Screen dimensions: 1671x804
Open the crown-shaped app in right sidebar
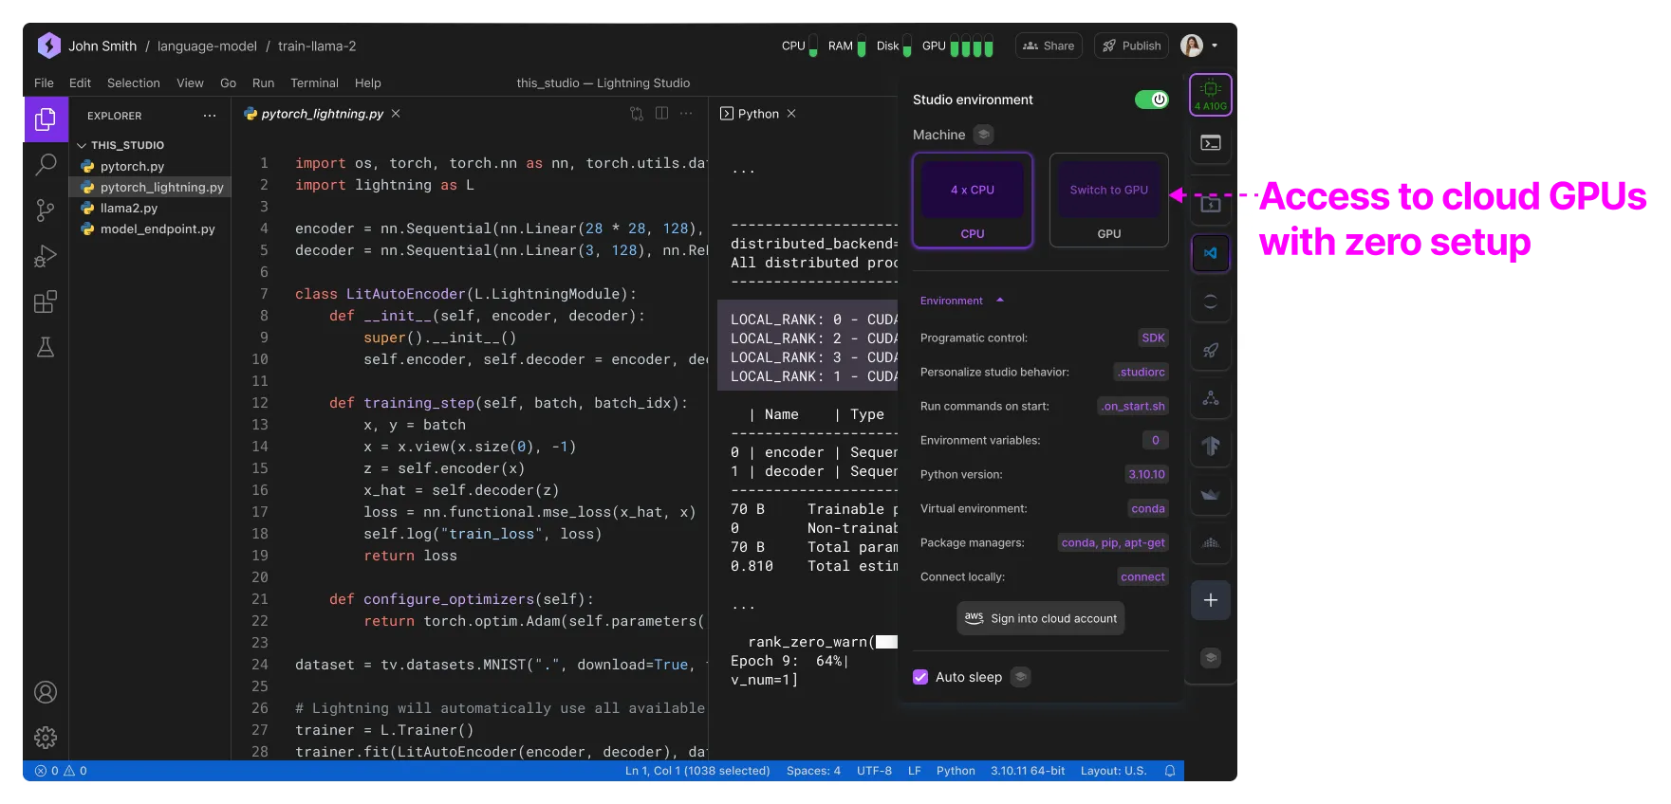(x=1211, y=495)
